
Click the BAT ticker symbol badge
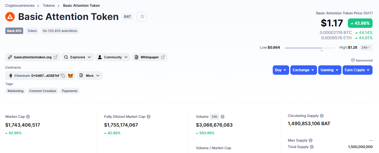tap(127, 17)
